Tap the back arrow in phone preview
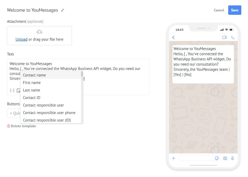Screen dimensions: 248x177 173,38
